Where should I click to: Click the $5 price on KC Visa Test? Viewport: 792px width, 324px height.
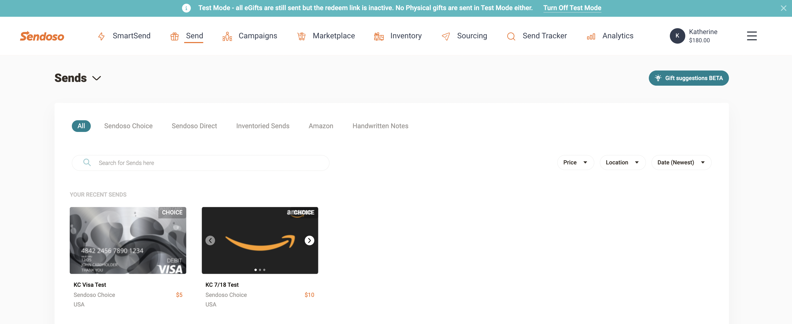179,294
